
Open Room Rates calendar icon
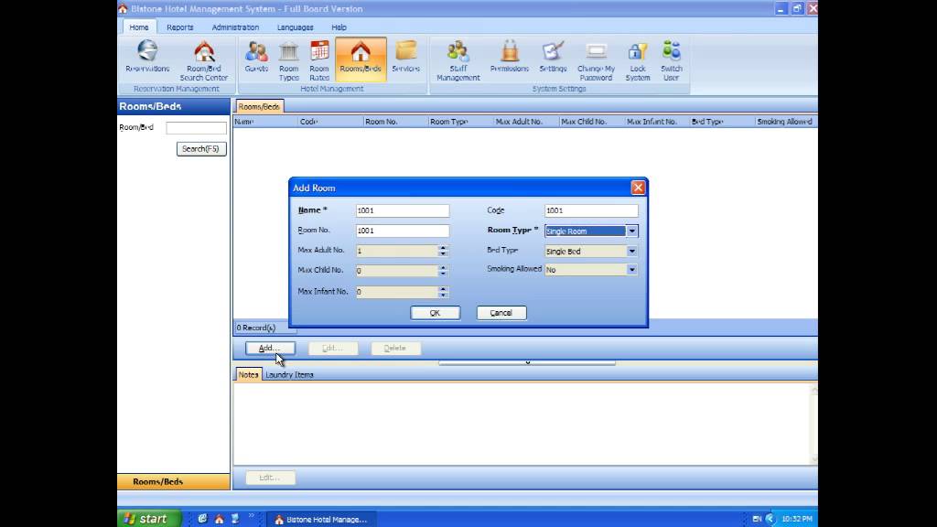click(x=319, y=61)
